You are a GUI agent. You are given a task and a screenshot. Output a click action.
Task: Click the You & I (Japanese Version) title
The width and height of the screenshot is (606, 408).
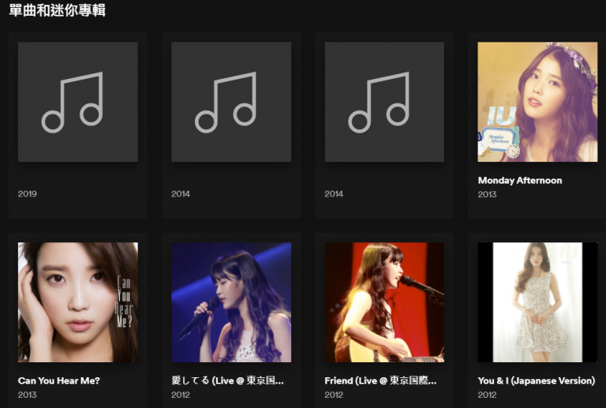tap(537, 380)
